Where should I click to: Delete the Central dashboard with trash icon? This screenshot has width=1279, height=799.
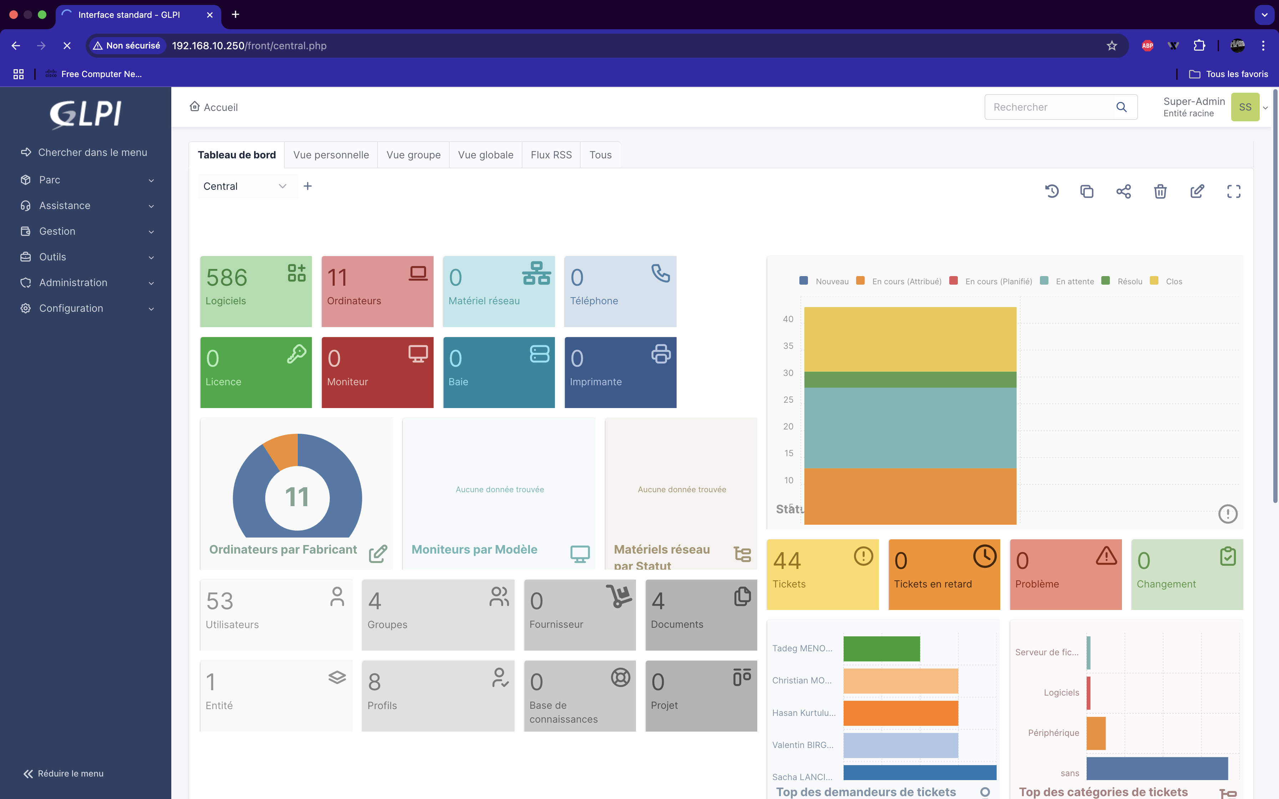[1160, 191]
